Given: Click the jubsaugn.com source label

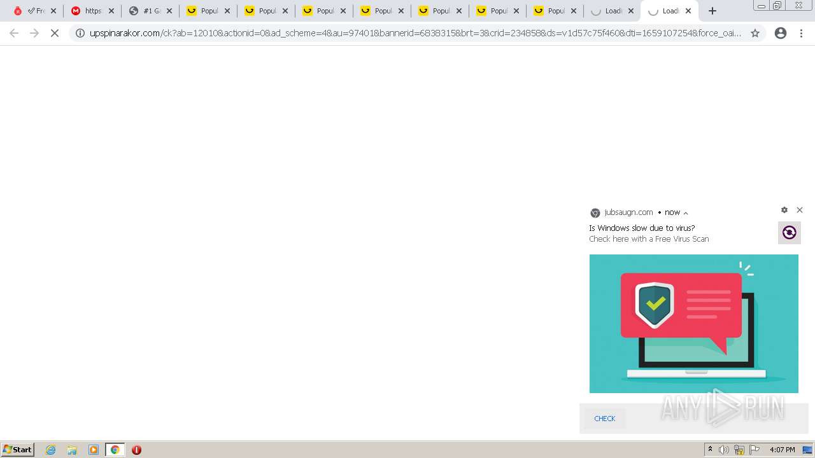Looking at the screenshot, I should click(628, 212).
